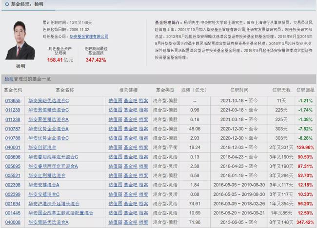Open fund code 011239
317x228 pixels.
tap(13, 110)
